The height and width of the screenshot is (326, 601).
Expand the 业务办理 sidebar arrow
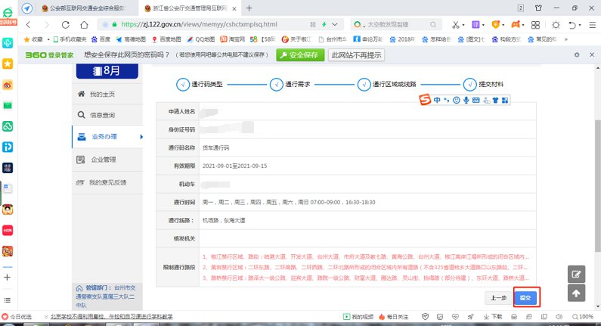(x=141, y=137)
